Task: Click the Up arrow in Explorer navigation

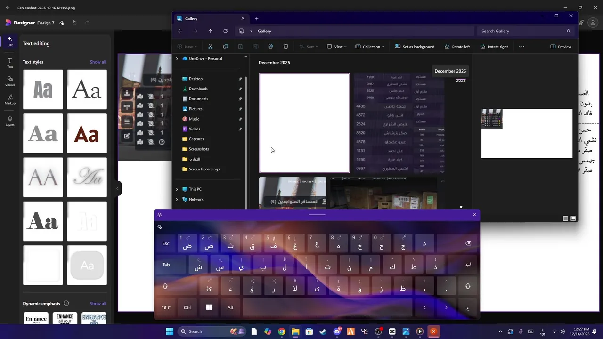Action: (x=210, y=31)
